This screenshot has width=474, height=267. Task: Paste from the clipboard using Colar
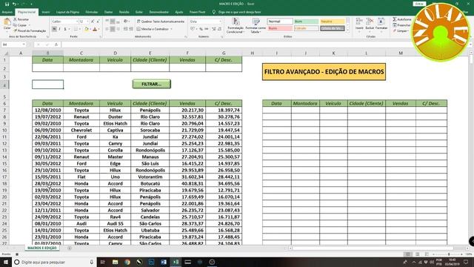click(7, 24)
